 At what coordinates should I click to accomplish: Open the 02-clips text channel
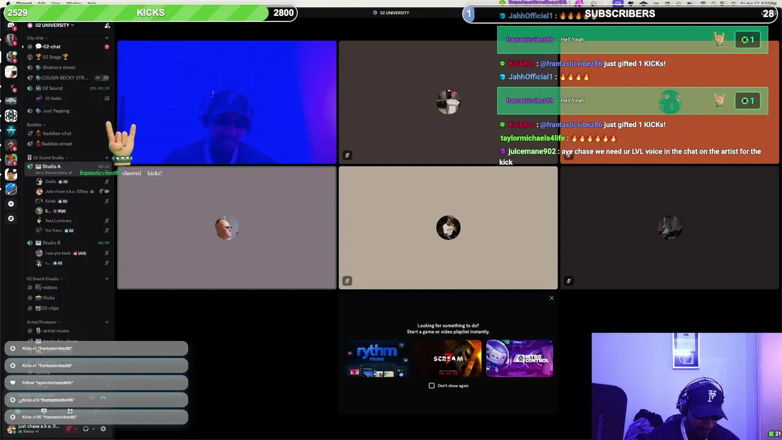point(68,308)
